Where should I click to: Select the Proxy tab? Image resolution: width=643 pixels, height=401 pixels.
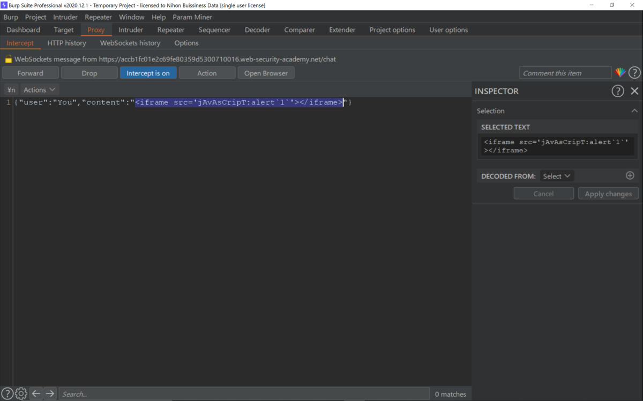(x=96, y=30)
